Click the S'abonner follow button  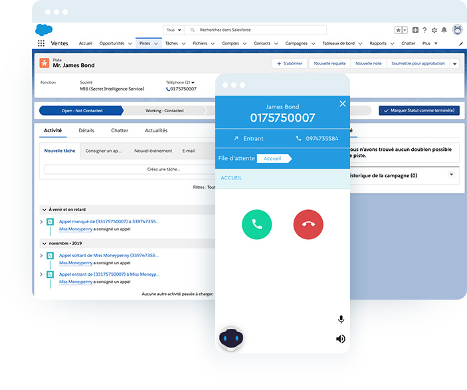[290, 64]
